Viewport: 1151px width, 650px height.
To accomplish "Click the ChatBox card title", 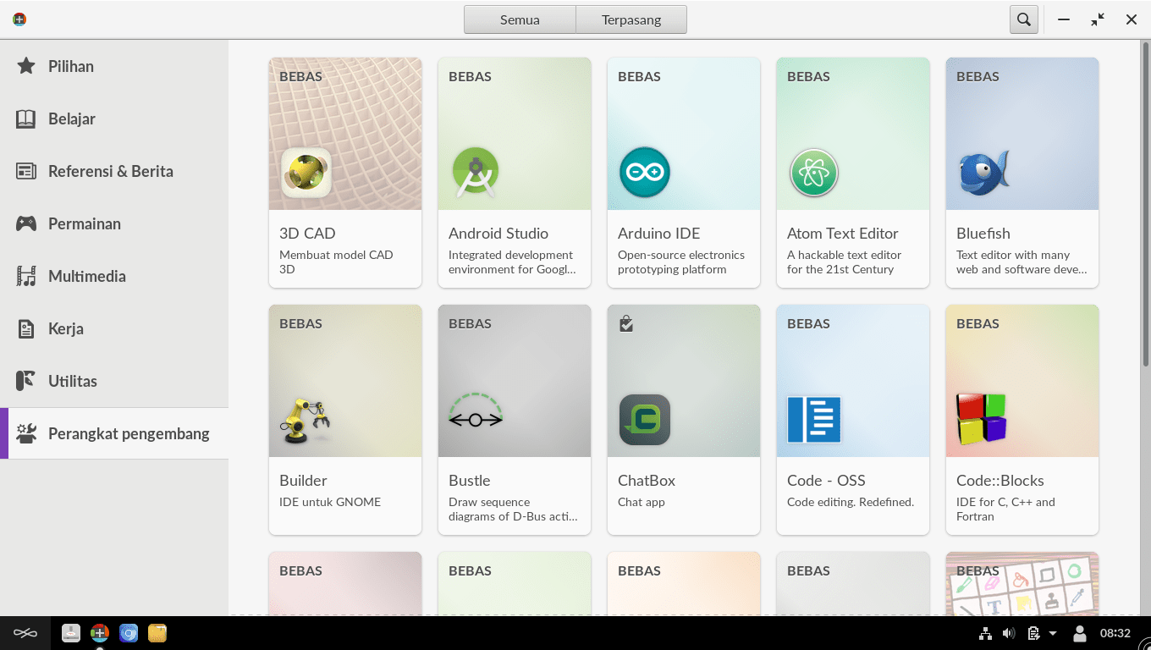I will pyautogui.click(x=647, y=481).
